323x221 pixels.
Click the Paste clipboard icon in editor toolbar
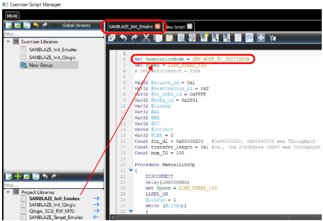(x=169, y=38)
